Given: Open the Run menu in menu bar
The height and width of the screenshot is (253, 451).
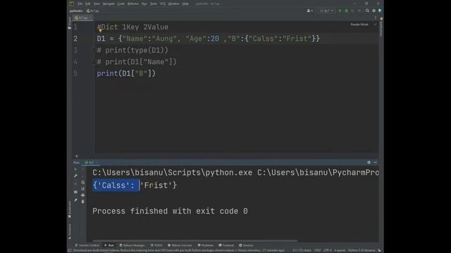Looking at the screenshot, I should [144, 4].
